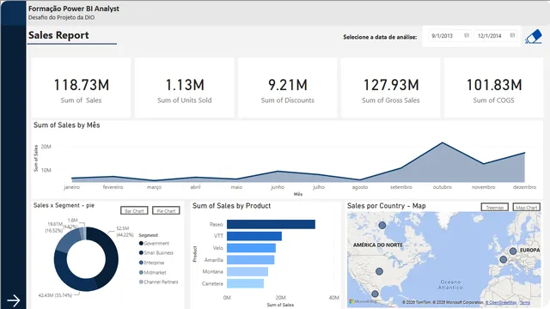This screenshot has width=550, height=309.
Task: Click the 'Sum of Sales by Product' title
Action: coord(231,206)
